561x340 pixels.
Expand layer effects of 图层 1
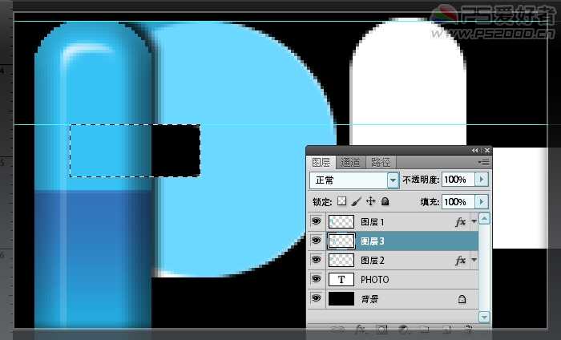(474, 221)
